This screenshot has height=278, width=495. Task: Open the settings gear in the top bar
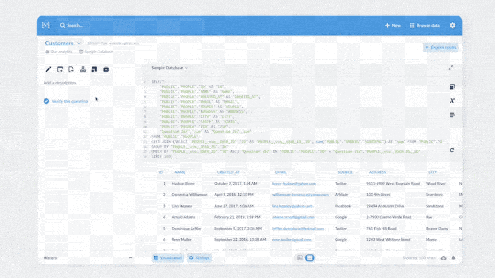pyautogui.click(x=452, y=25)
